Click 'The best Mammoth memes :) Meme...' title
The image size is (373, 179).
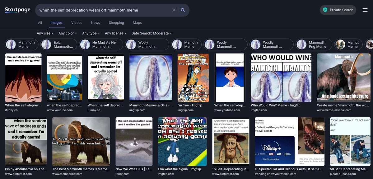pos(81,169)
